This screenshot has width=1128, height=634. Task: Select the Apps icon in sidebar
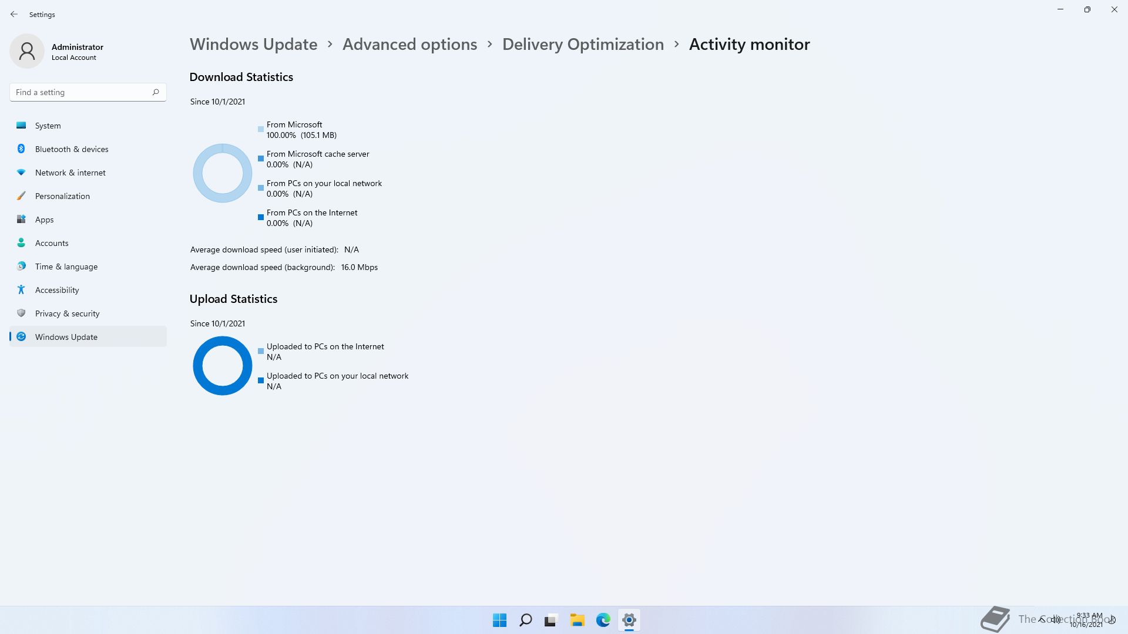click(21, 219)
